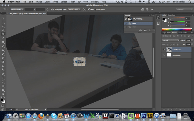This screenshot has height=121, width=194.
Task: Select the Rectangular Marquee tool
Action: tap(3, 22)
